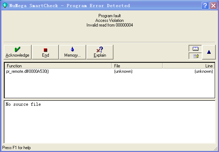Close the SmartCheck error dialog
This screenshot has width=219, height=152.
pyautogui.click(x=213, y=6)
